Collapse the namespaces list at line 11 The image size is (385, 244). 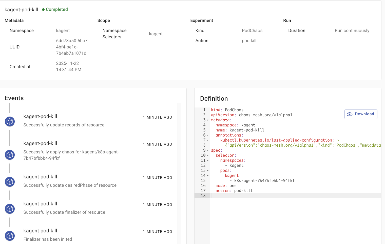[x=208, y=160]
